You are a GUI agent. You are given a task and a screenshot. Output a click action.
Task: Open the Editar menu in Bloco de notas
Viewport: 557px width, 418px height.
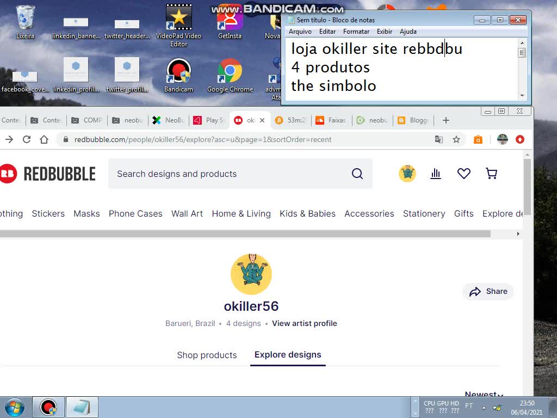pos(327,32)
